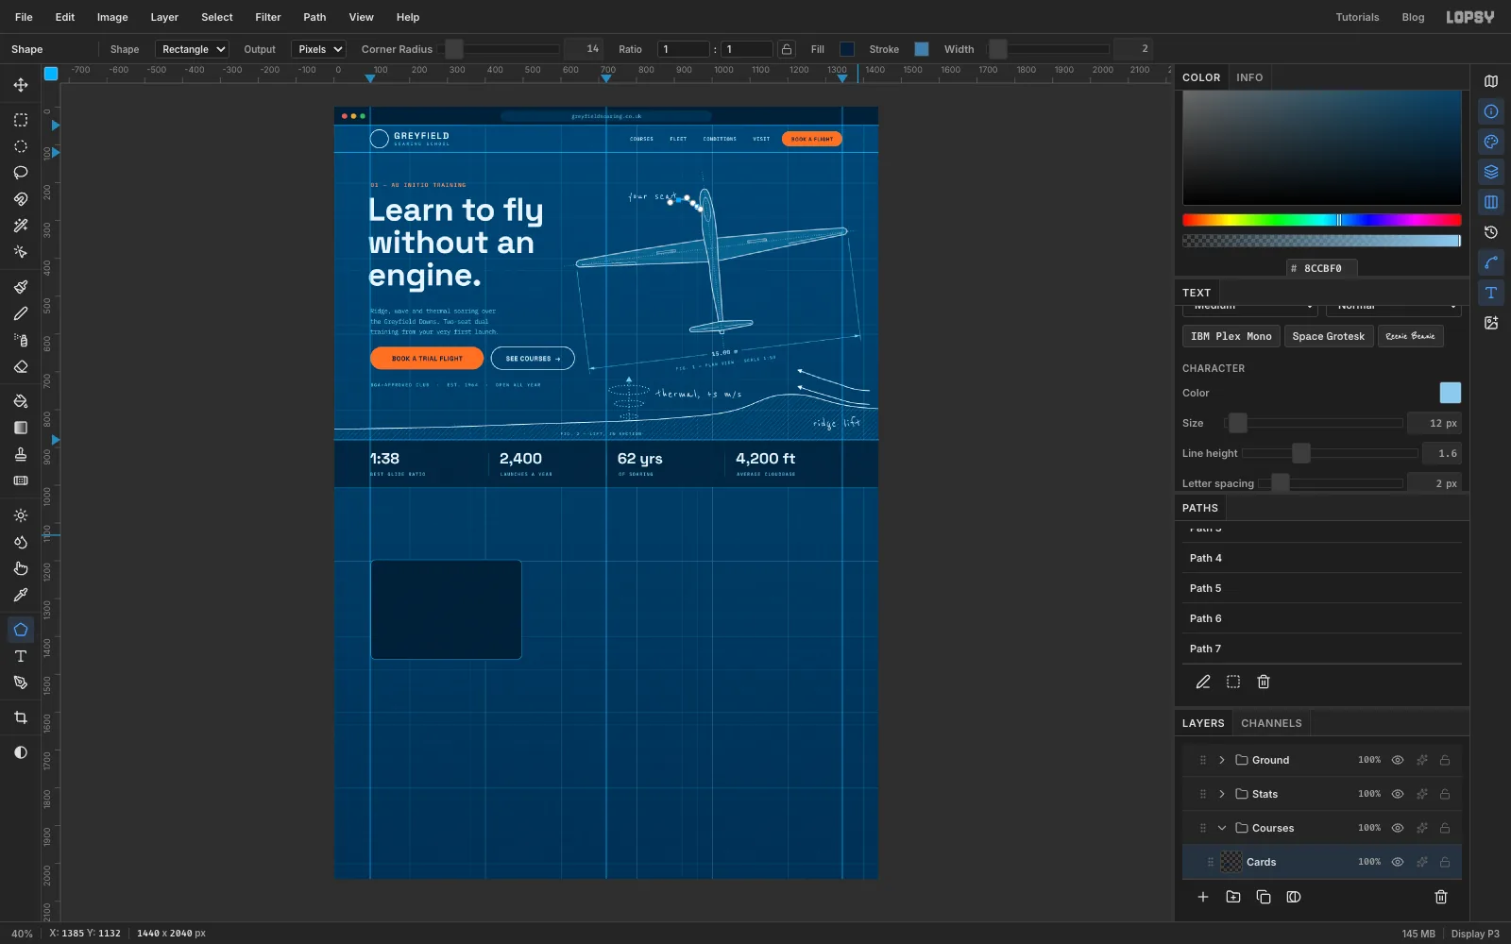The image size is (1511, 944).
Task: Select the Crop tool
Action: (x=21, y=717)
